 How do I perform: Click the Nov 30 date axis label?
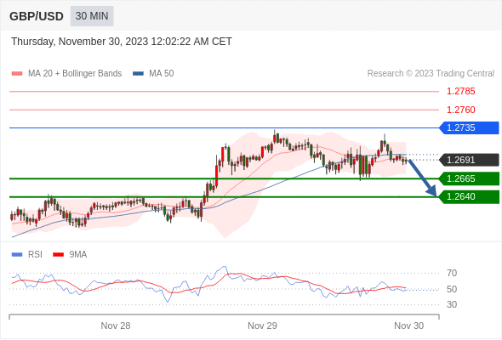pyautogui.click(x=409, y=326)
